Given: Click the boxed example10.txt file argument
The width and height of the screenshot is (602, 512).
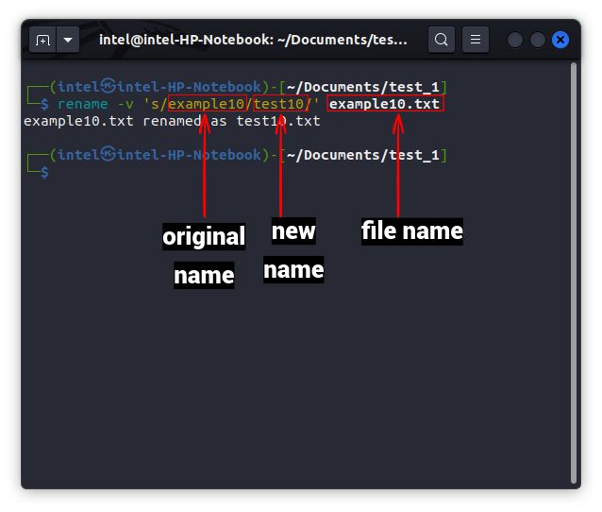Looking at the screenshot, I should tap(385, 104).
